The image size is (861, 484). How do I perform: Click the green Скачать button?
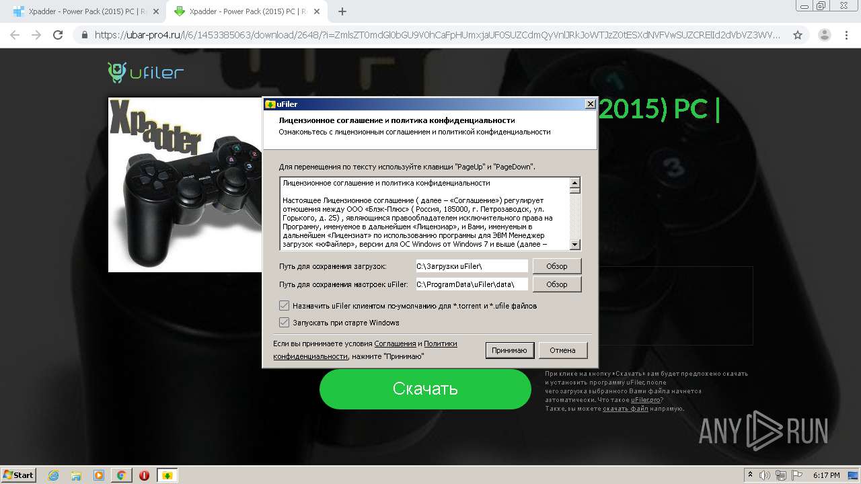coord(425,389)
